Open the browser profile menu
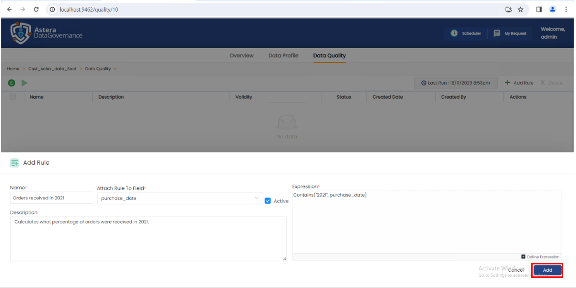This screenshot has height=288, width=576. 553,10
